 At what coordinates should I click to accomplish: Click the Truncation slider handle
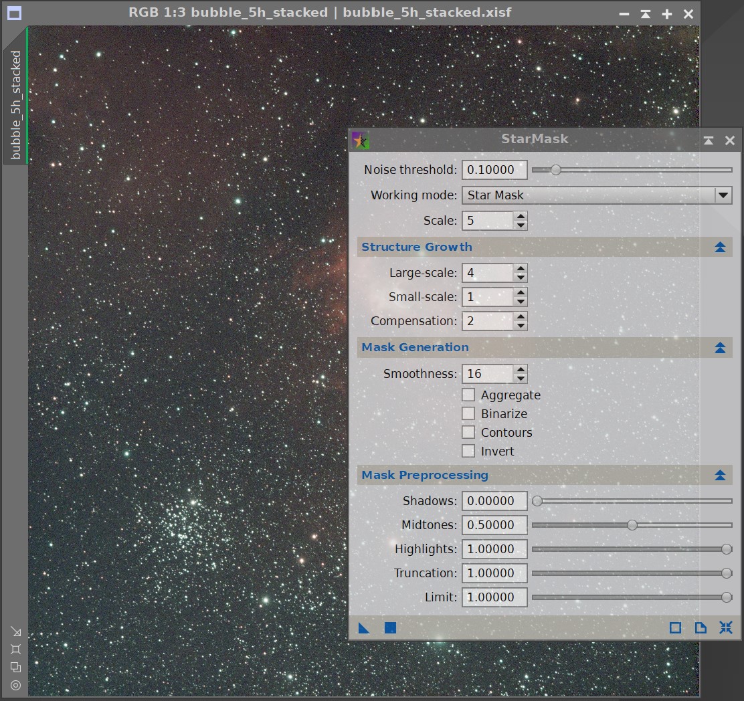click(x=727, y=573)
